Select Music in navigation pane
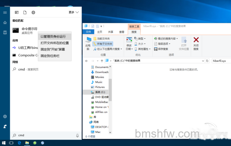Image resolution: width=231 pixels, height=146 pixels. [97, 82]
